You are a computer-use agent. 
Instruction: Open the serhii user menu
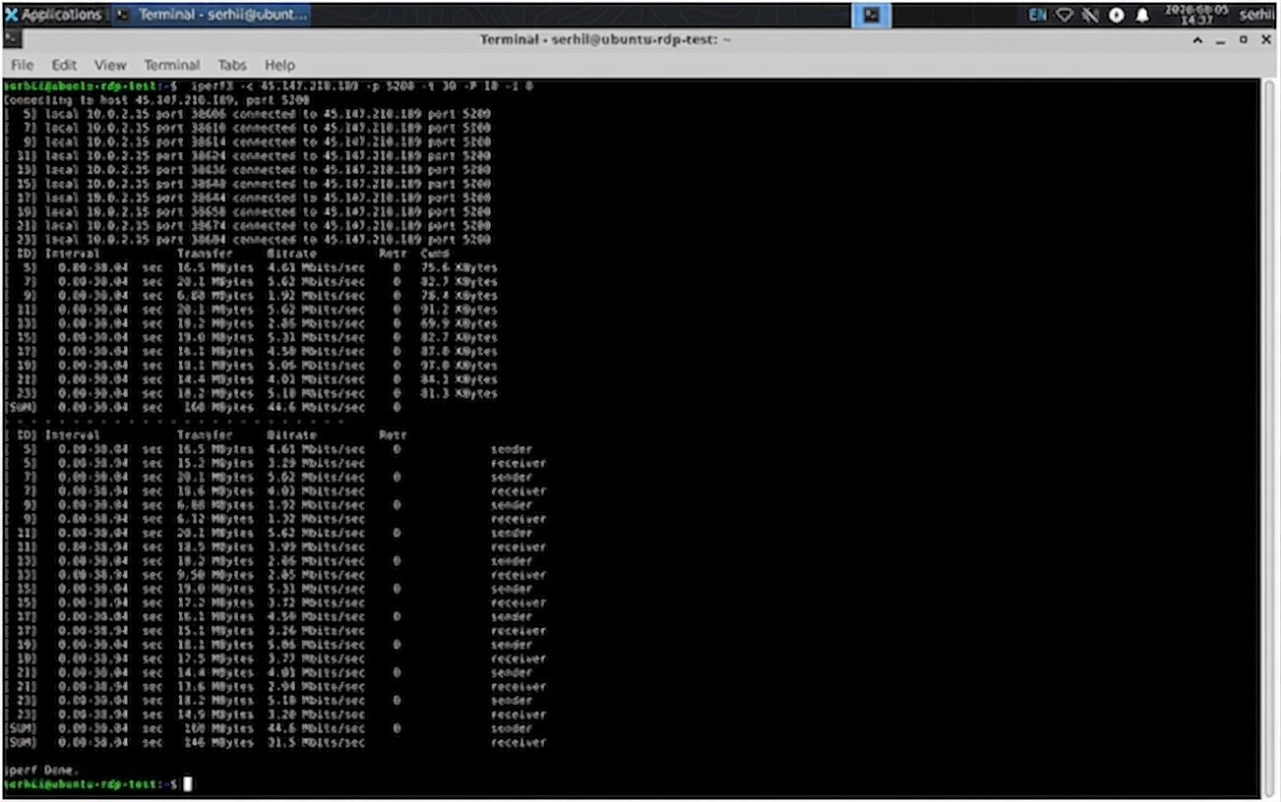[x=1255, y=15]
